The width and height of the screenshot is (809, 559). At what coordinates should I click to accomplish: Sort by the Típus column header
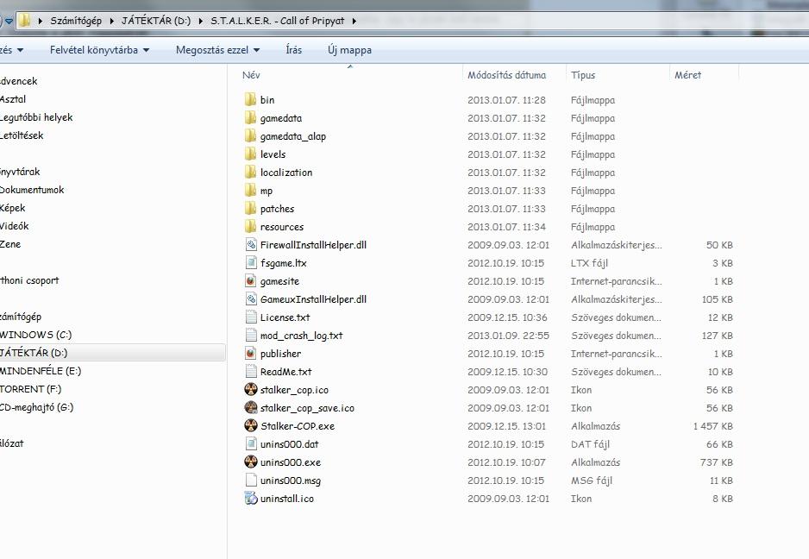point(617,75)
